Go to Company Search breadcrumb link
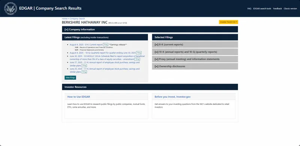Image resolution: width=300 pixels, height=146 pixels. (x=77, y=19)
